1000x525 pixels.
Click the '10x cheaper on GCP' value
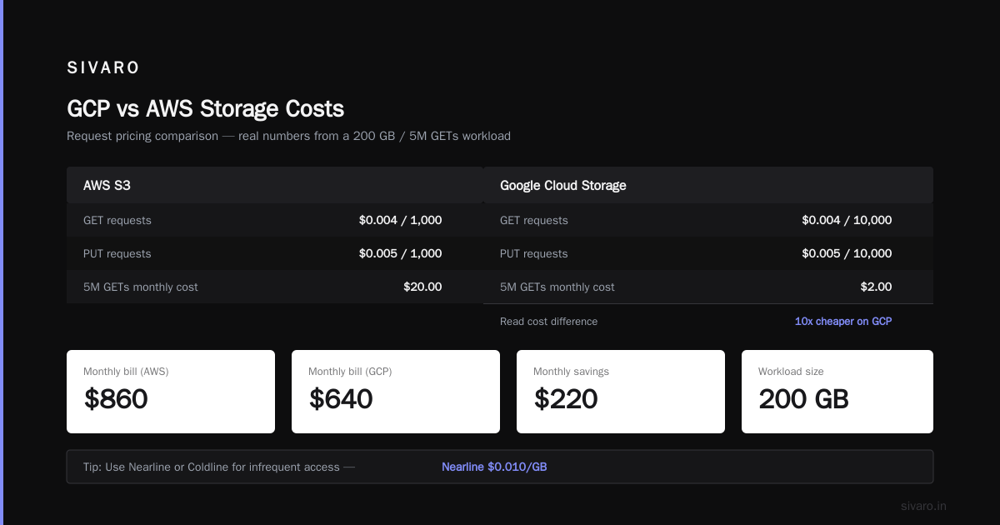tap(843, 322)
